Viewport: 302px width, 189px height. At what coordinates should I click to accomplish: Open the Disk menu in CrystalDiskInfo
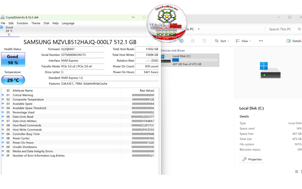click(46, 23)
